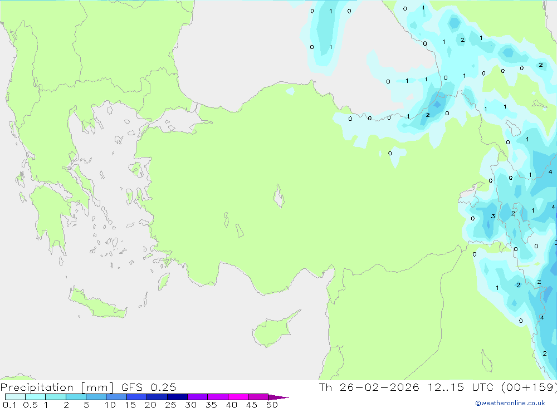Click the 'Th 26-02-2026' date text
This screenshot has height=408, width=557.
point(369,387)
